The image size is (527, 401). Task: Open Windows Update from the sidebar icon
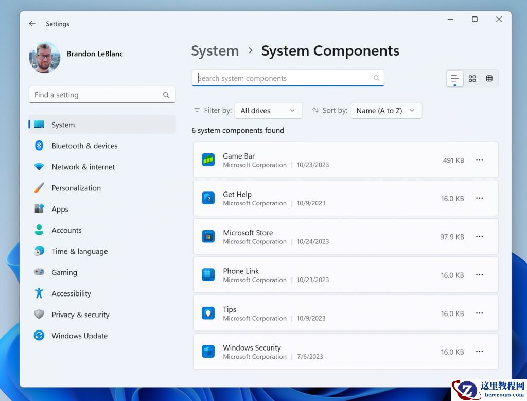click(x=39, y=336)
